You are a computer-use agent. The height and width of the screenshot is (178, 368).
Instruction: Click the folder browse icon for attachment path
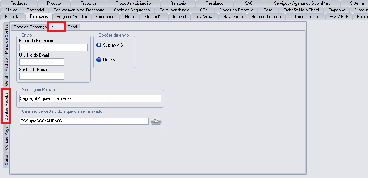156,121
